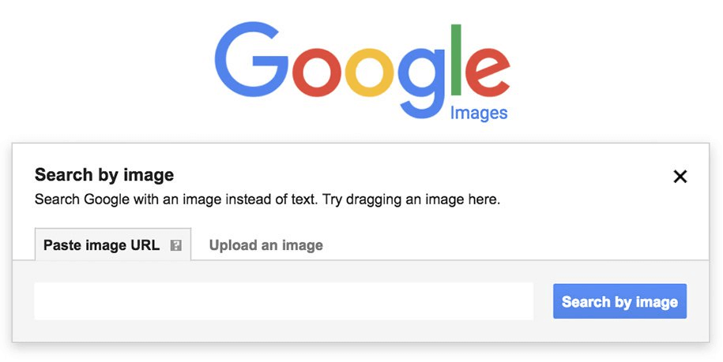The height and width of the screenshot is (362, 723).
Task: Click the green letter l in the logo
Action: pos(456,60)
